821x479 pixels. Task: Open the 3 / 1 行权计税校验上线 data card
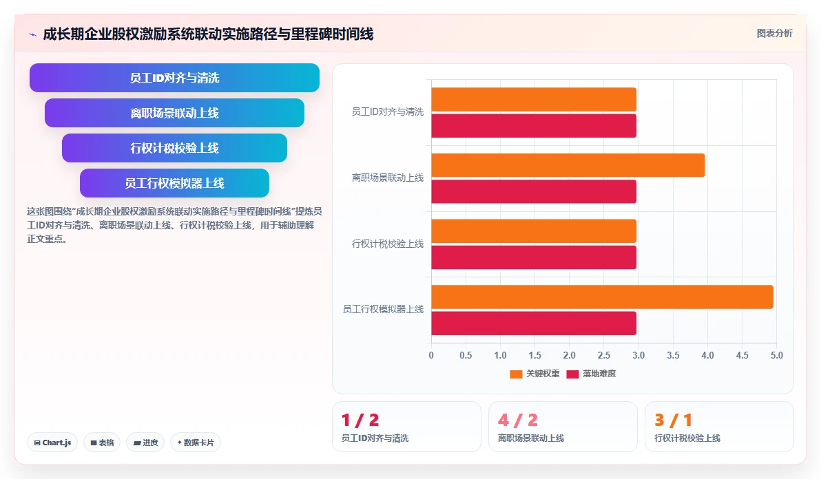(x=720, y=427)
